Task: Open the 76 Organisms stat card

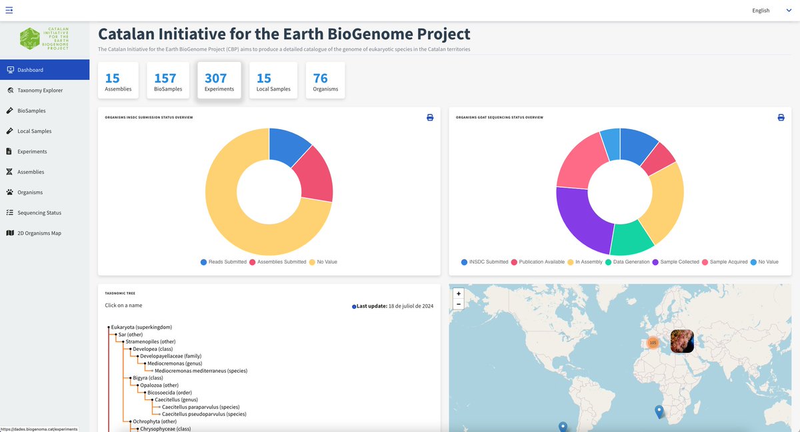Action: 325,81
